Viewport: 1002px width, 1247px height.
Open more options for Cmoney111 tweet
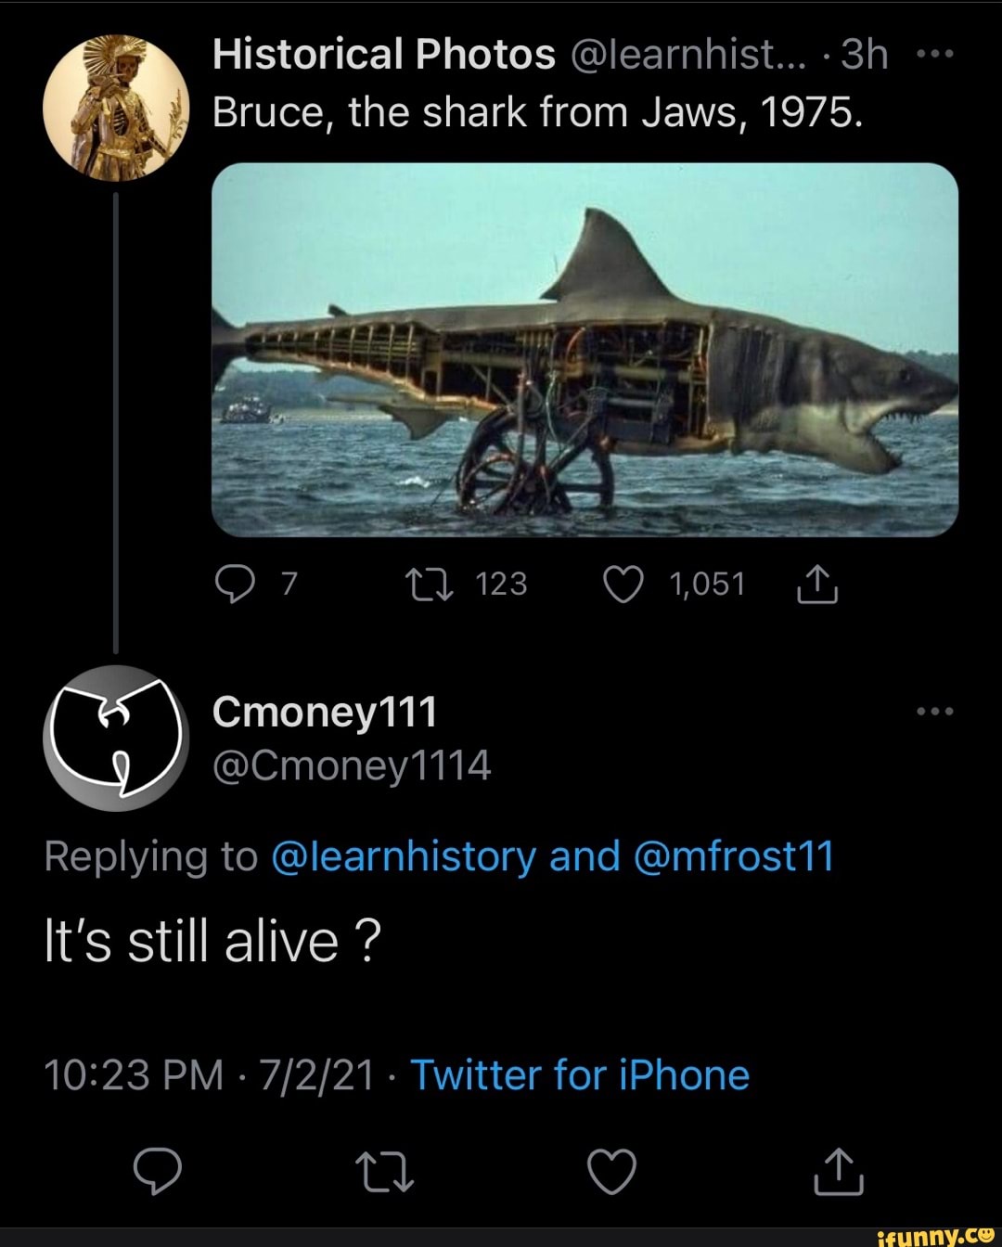click(934, 712)
